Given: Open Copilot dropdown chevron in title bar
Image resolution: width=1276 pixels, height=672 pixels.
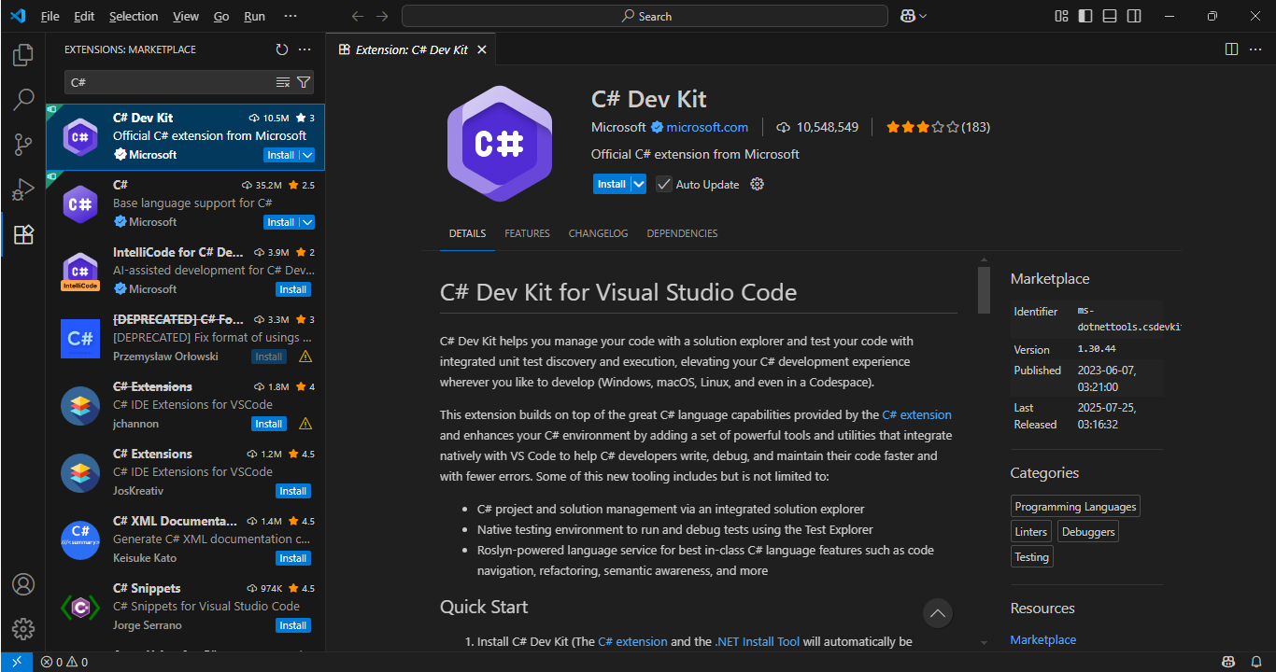Looking at the screenshot, I should (923, 16).
